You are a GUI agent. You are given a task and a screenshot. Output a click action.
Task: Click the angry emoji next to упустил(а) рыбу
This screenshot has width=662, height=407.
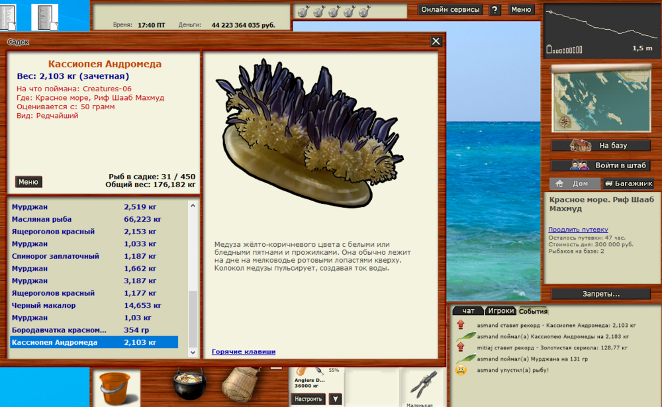click(x=461, y=369)
